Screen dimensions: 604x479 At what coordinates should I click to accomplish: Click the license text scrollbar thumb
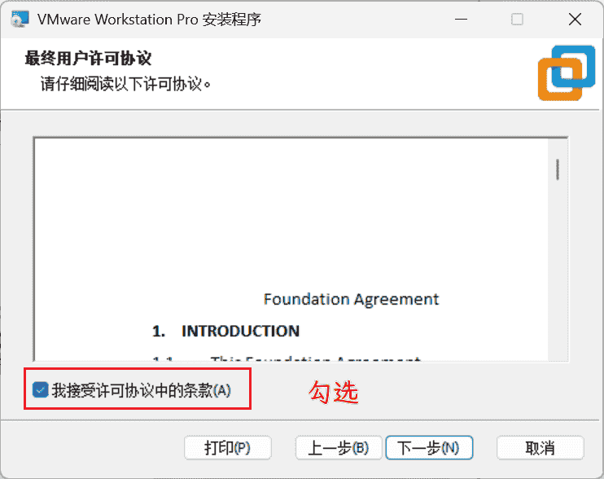(x=558, y=169)
